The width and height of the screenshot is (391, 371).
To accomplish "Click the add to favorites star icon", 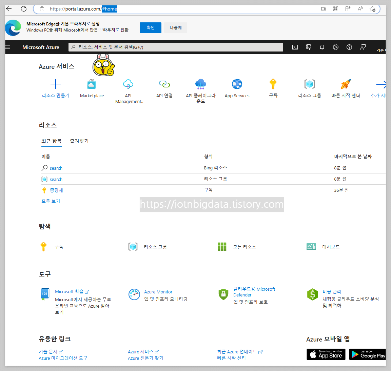I will point(373,9).
